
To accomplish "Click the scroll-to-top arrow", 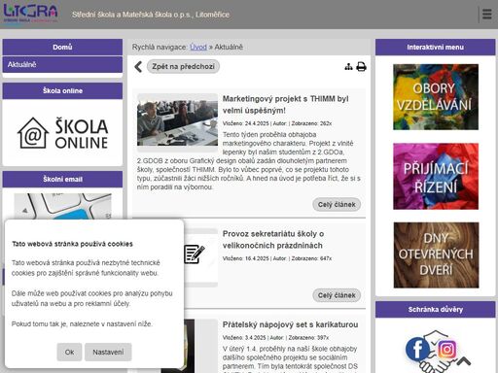I will point(464,361).
